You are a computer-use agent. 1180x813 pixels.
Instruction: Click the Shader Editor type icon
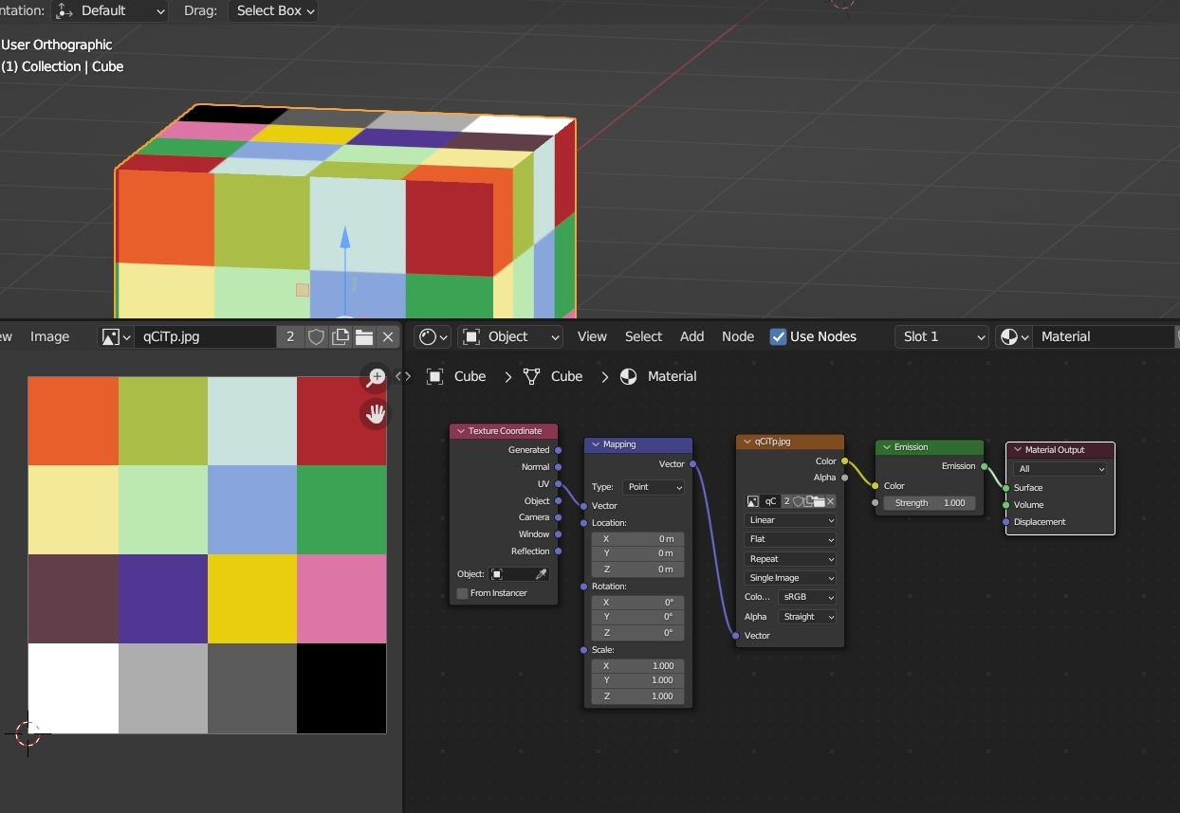(x=429, y=336)
